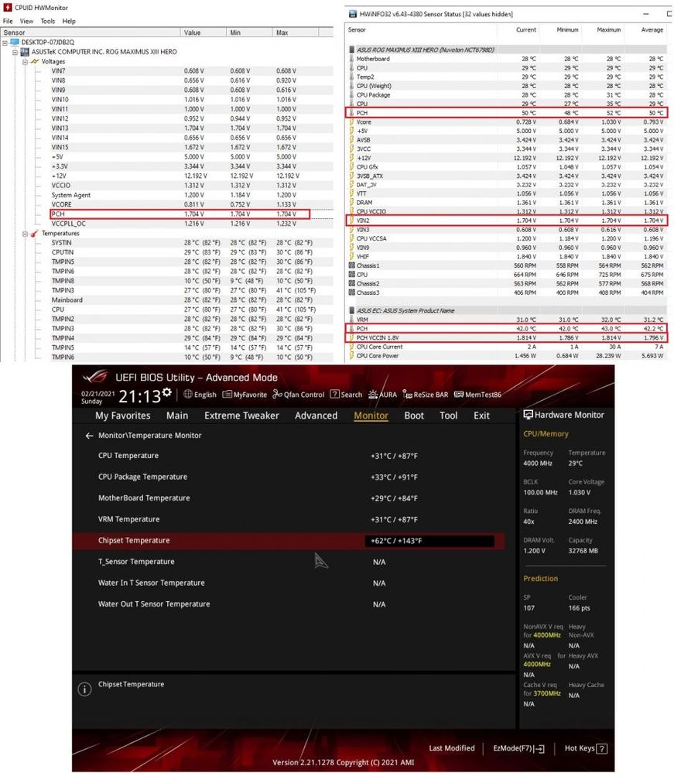Open Qfan Control fan icon
This screenshot has width=674, height=773.
tap(278, 394)
